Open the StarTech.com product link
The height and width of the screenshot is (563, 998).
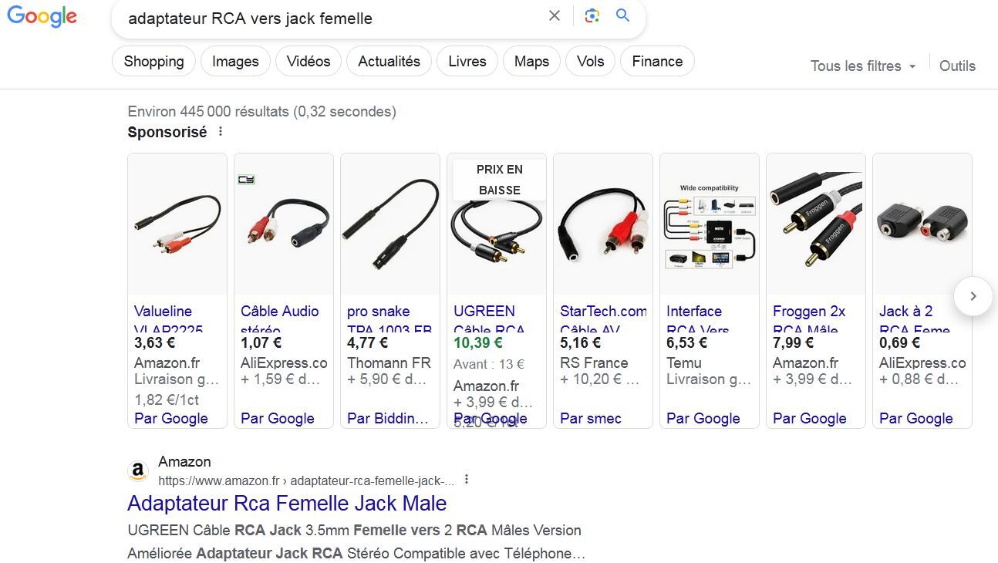(x=603, y=317)
